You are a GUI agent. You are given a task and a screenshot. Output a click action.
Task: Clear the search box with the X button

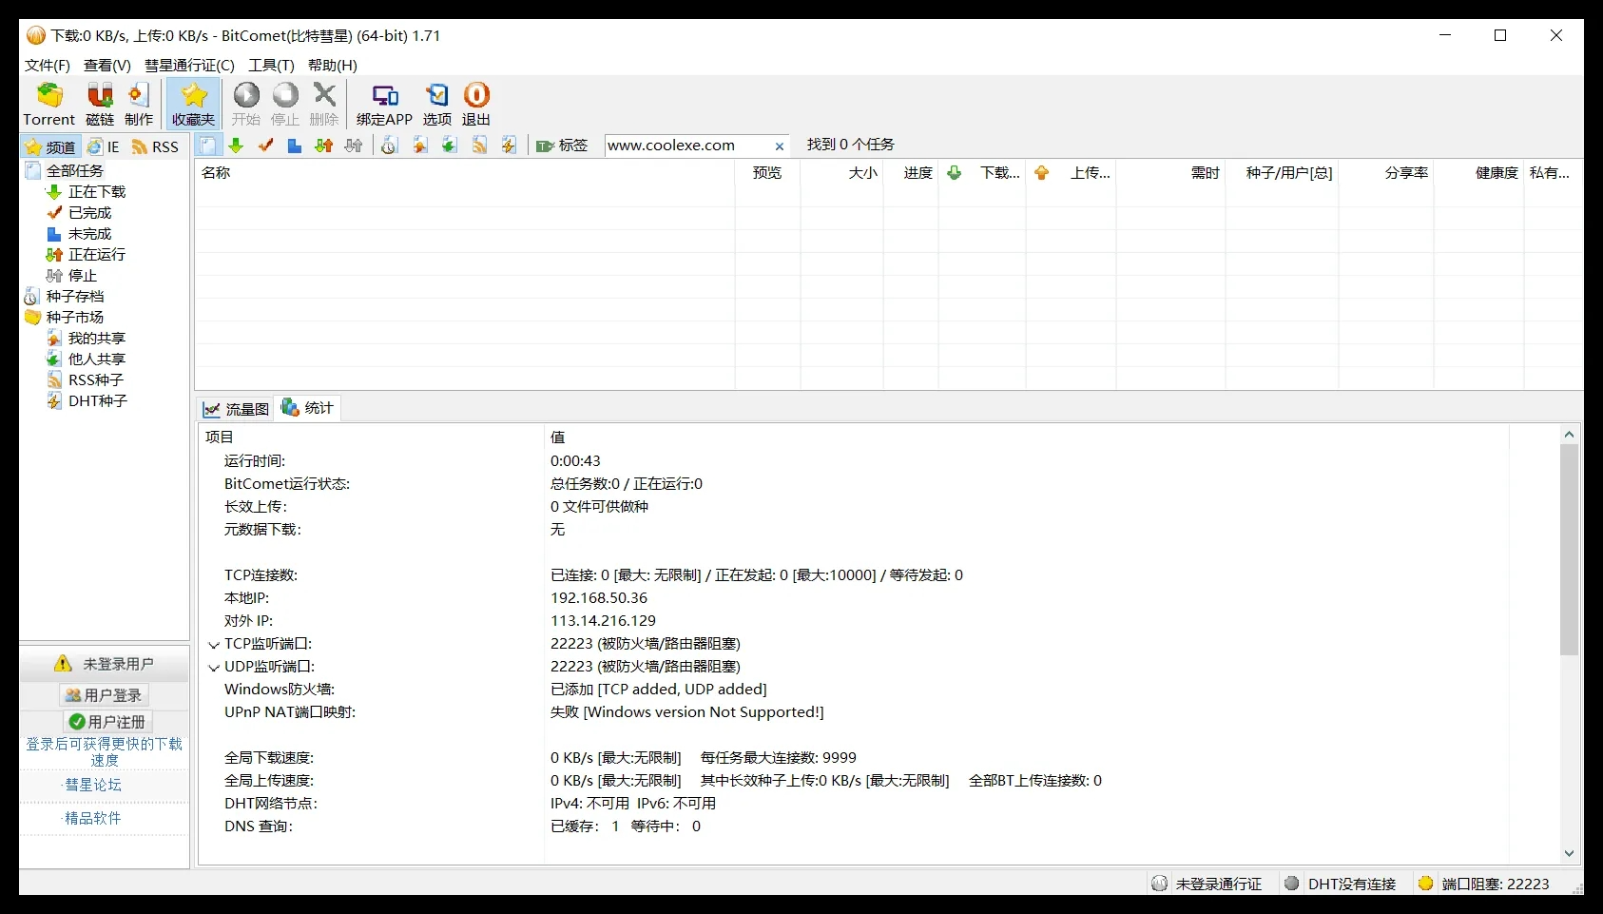click(780, 146)
